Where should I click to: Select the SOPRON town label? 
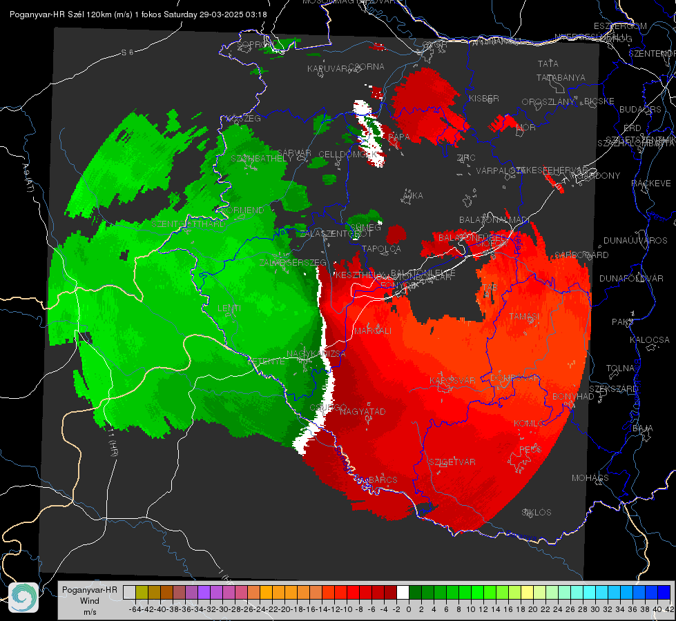(255, 44)
